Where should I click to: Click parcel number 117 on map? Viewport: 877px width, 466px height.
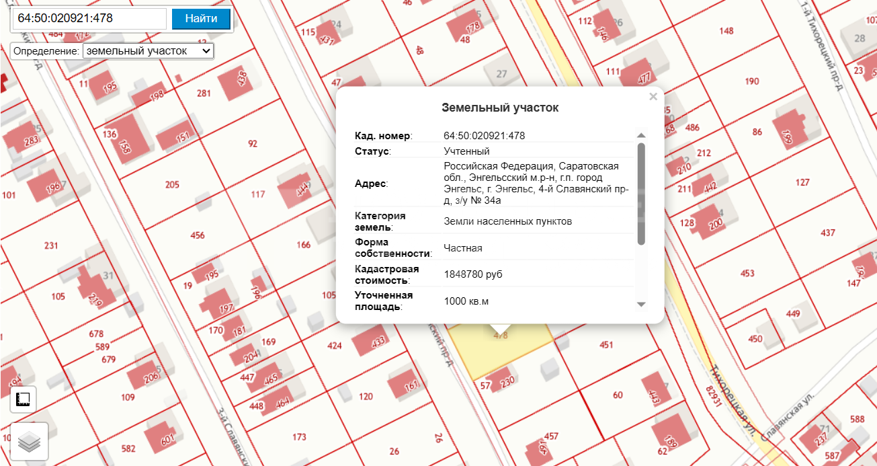point(257,195)
